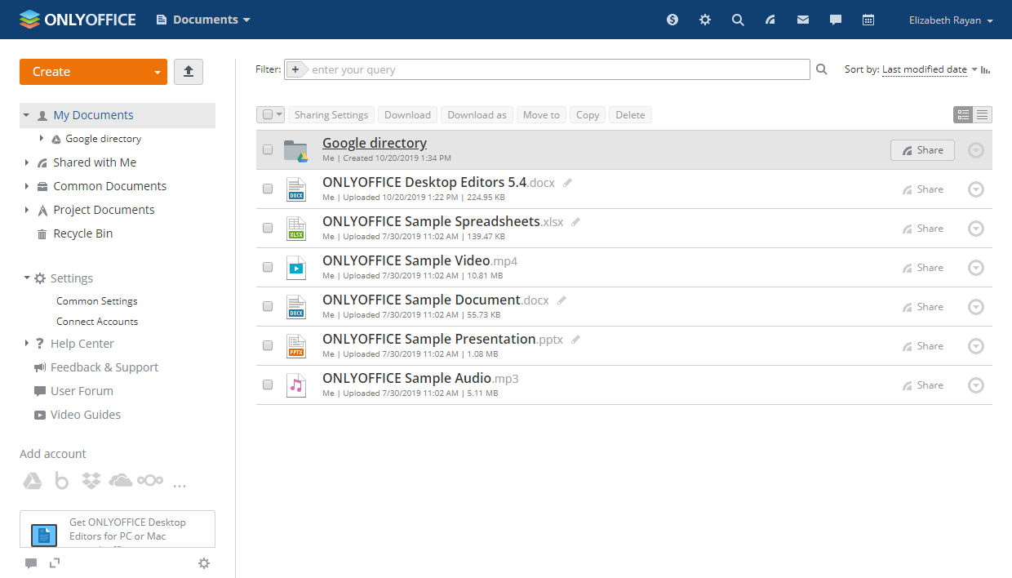The image size is (1012, 578).
Task: Check the Sample Video file checkbox
Action: tap(268, 268)
